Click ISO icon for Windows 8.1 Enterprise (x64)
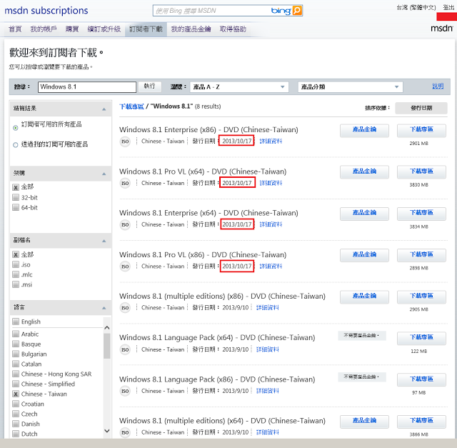Screen dimensions: 457x448 point(125,224)
